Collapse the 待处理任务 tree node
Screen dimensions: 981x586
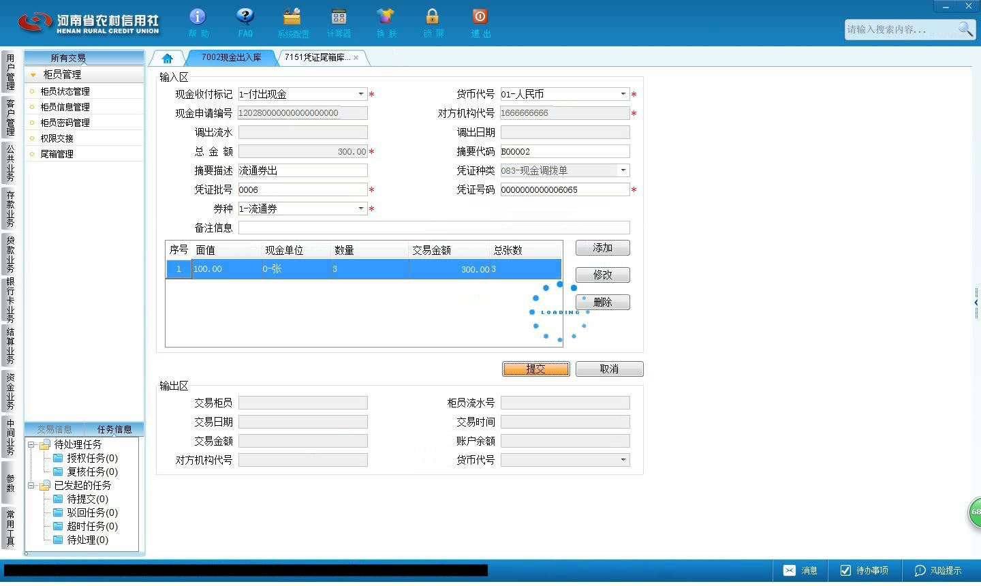click(31, 445)
